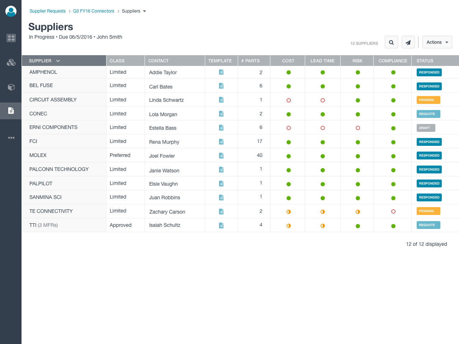Click the search magnifier button
The image size is (459, 344).
[391, 42]
